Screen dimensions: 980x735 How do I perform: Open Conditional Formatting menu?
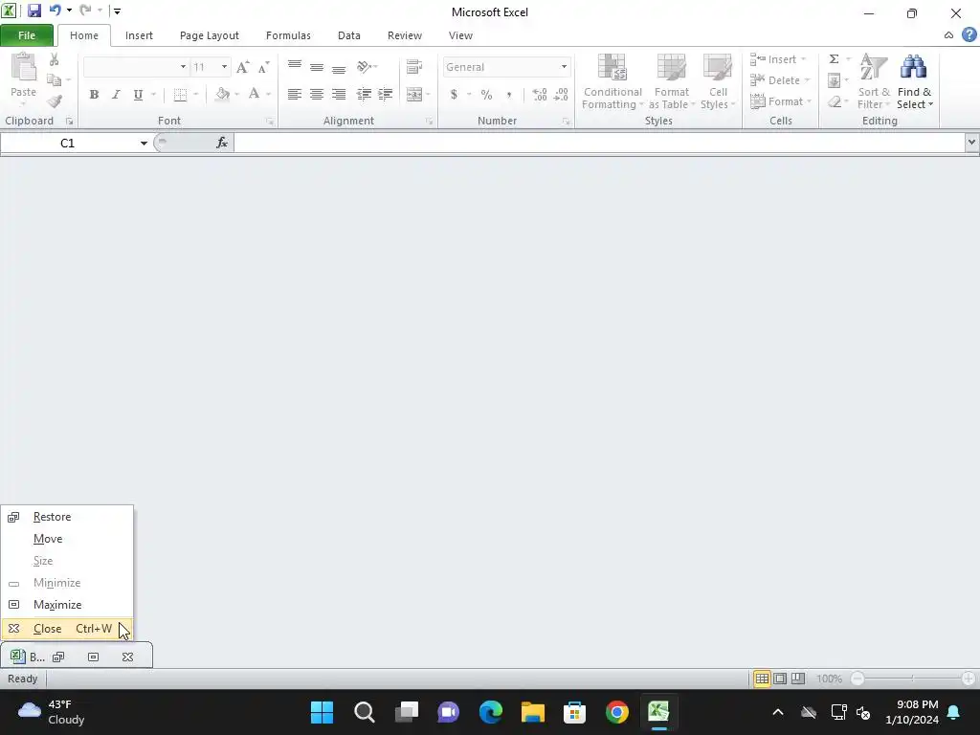612,82
